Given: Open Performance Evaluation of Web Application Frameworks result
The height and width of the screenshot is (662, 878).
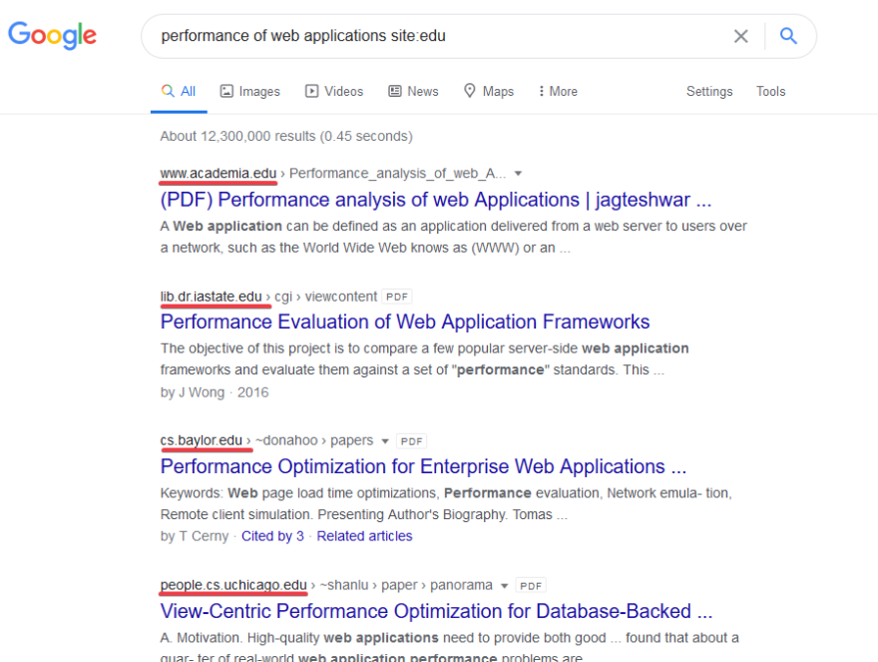Looking at the screenshot, I should 404,322.
